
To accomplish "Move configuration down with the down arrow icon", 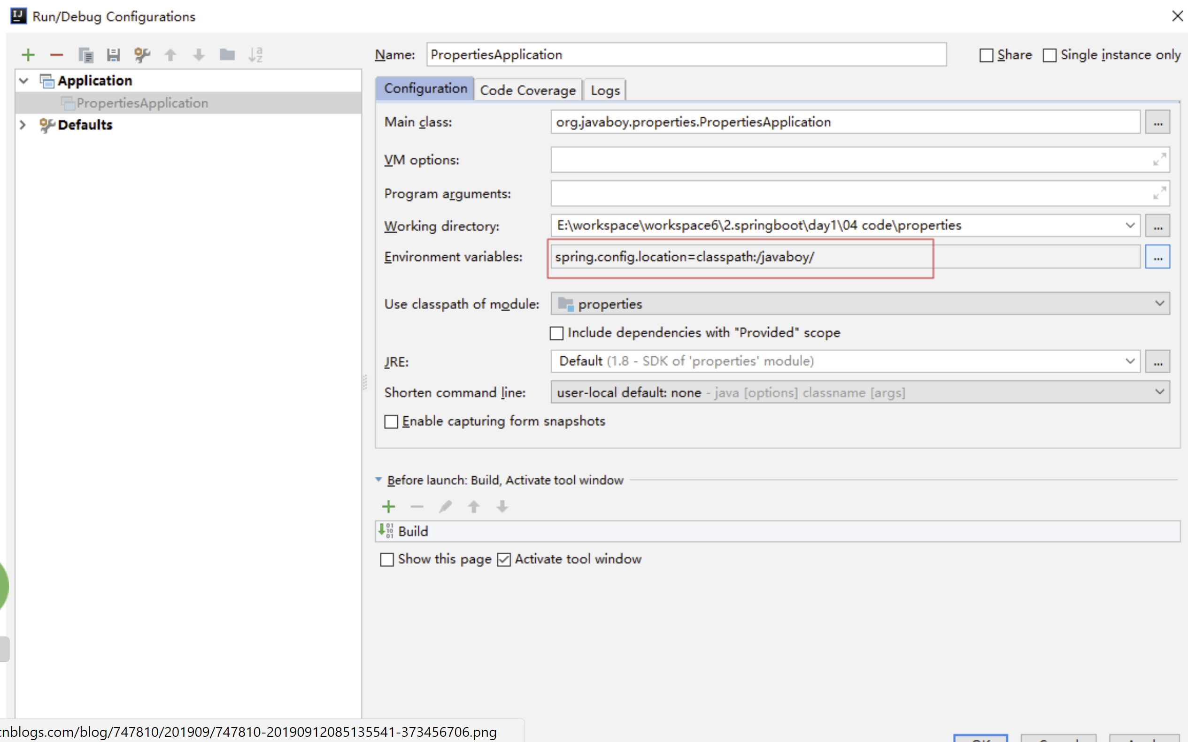I will [x=199, y=54].
